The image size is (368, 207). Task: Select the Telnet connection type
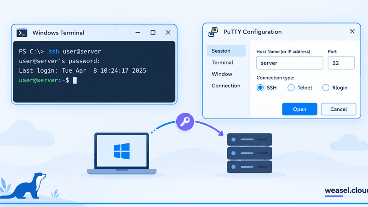pos(291,88)
